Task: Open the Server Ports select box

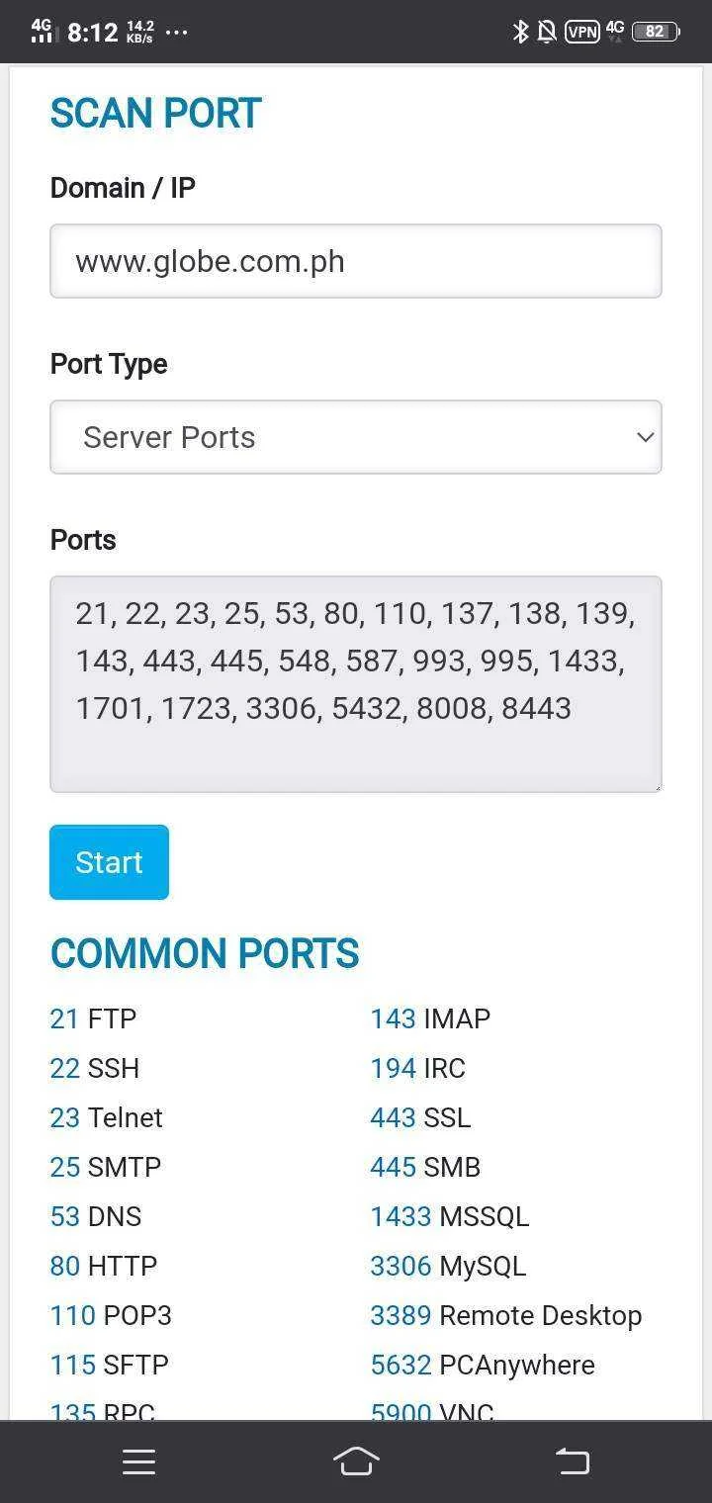Action: tap(356, 437)
